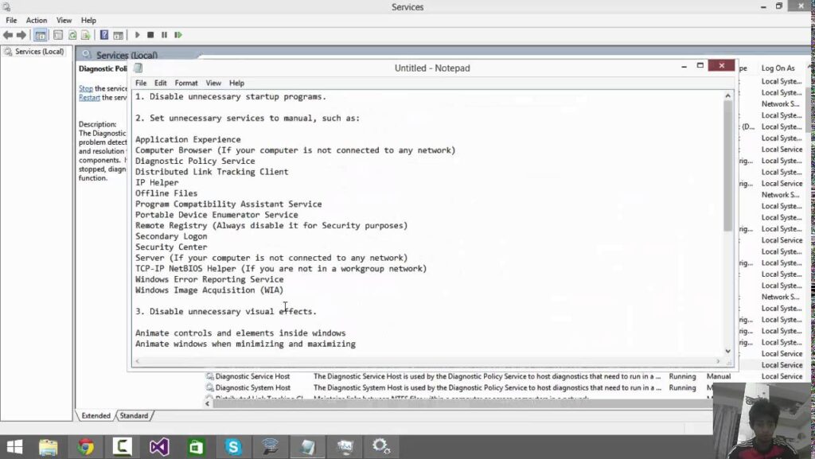Click Services list horizontal scrollbar left arrow
Viewport: 815px width, 459px height.
(208, 403)
